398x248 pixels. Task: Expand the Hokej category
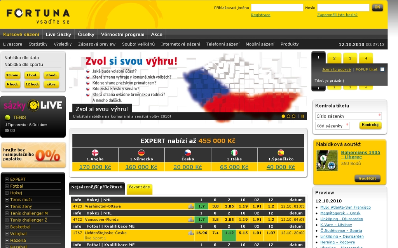point(7,193)
